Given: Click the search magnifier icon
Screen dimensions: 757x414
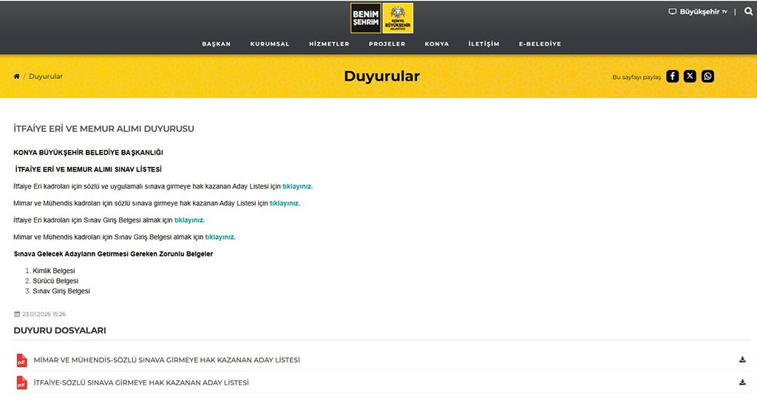Looking at the screenshot, I should (748, 12).
